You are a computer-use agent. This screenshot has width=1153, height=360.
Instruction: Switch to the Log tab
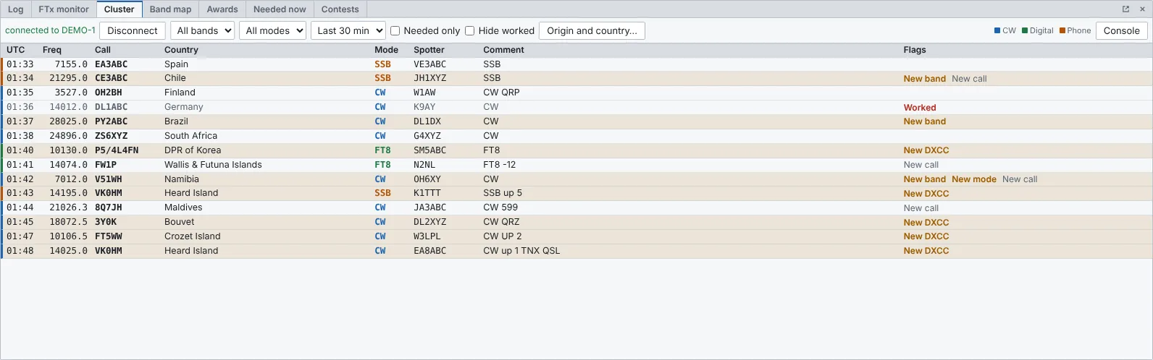pos(16,9)
